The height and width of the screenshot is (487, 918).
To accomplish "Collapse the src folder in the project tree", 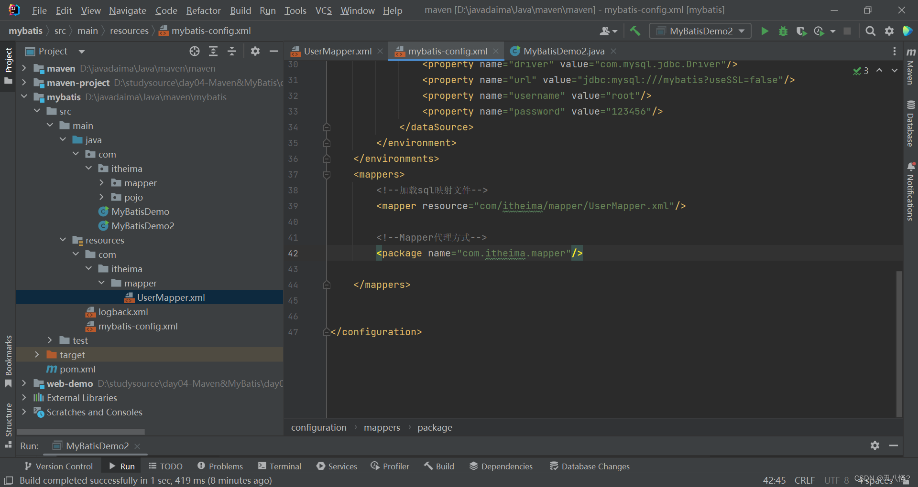I will (37, 111).
